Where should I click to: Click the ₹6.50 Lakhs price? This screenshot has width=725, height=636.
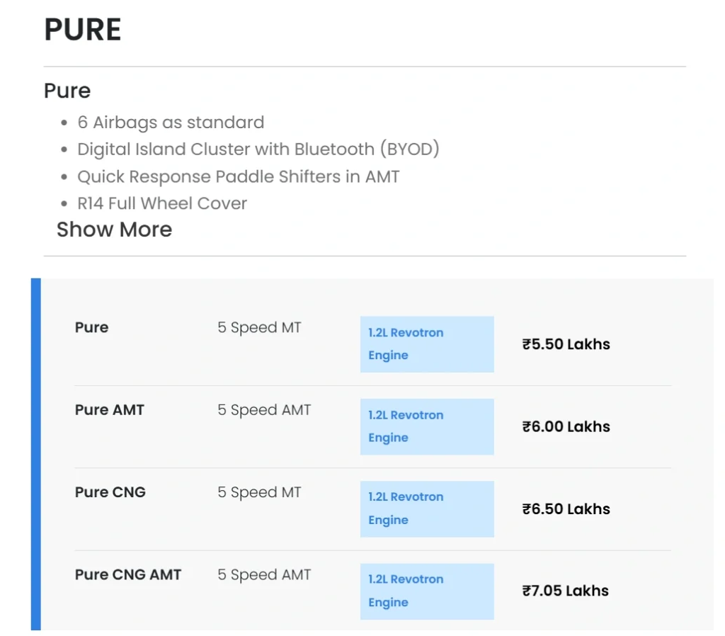[566, 509]
